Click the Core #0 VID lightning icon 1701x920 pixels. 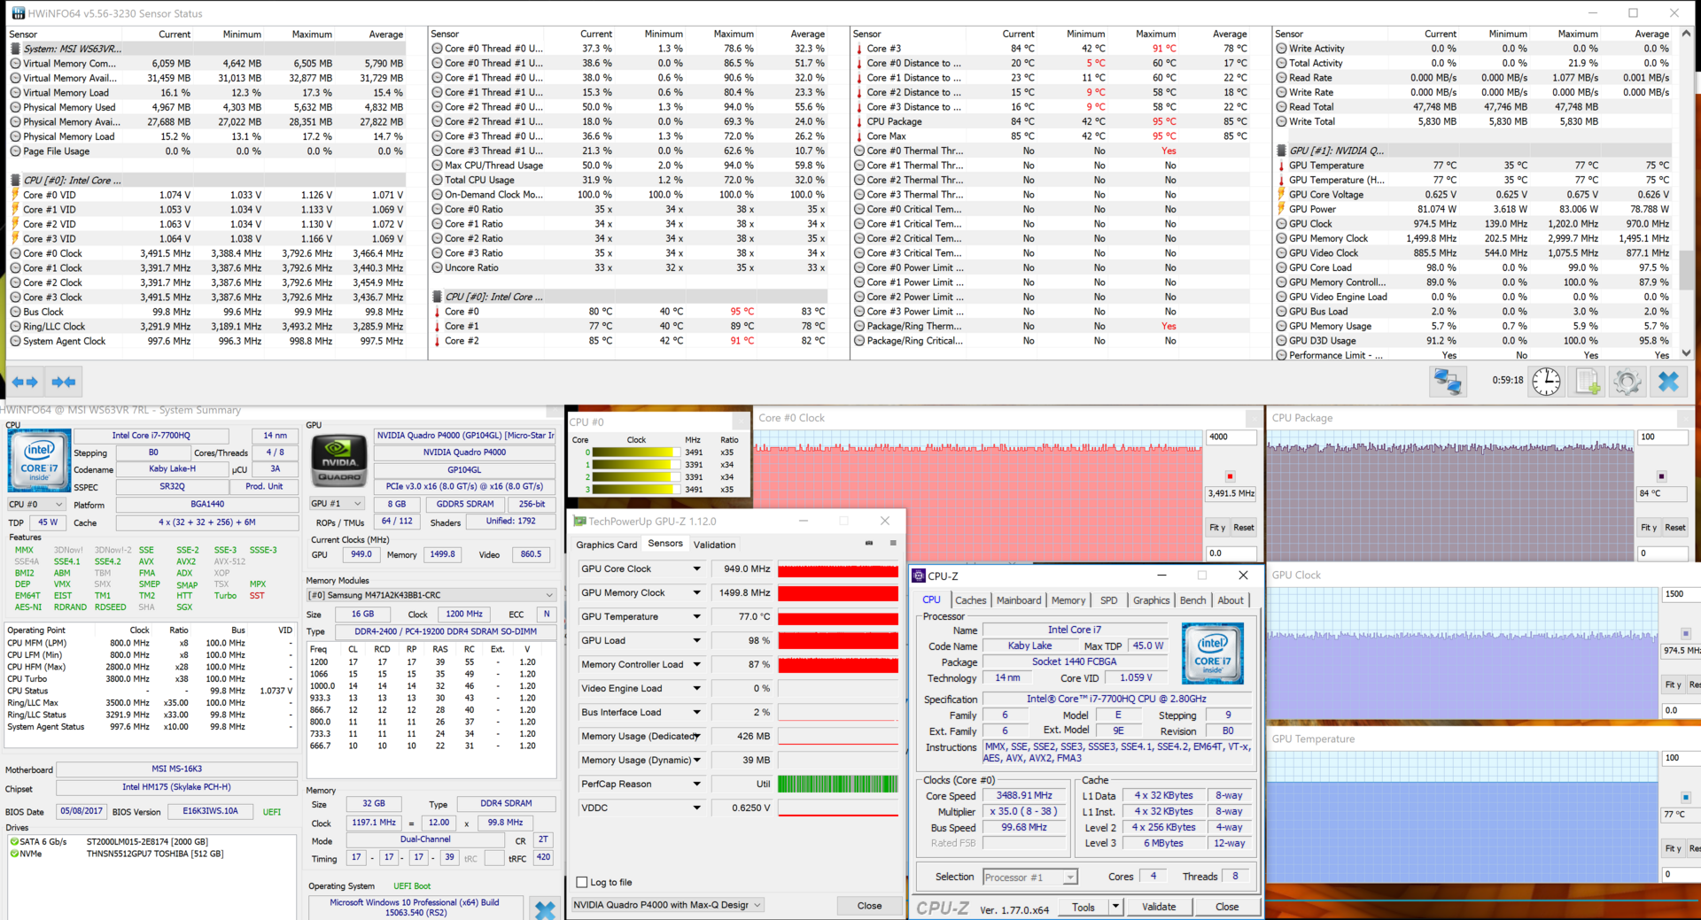click(x=16, y=195)
